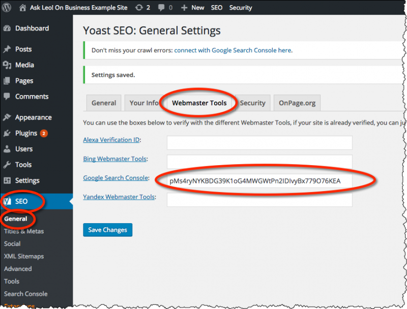Open SEO menu in top admin bar
407x309 pixels.
tap(217, 8)
